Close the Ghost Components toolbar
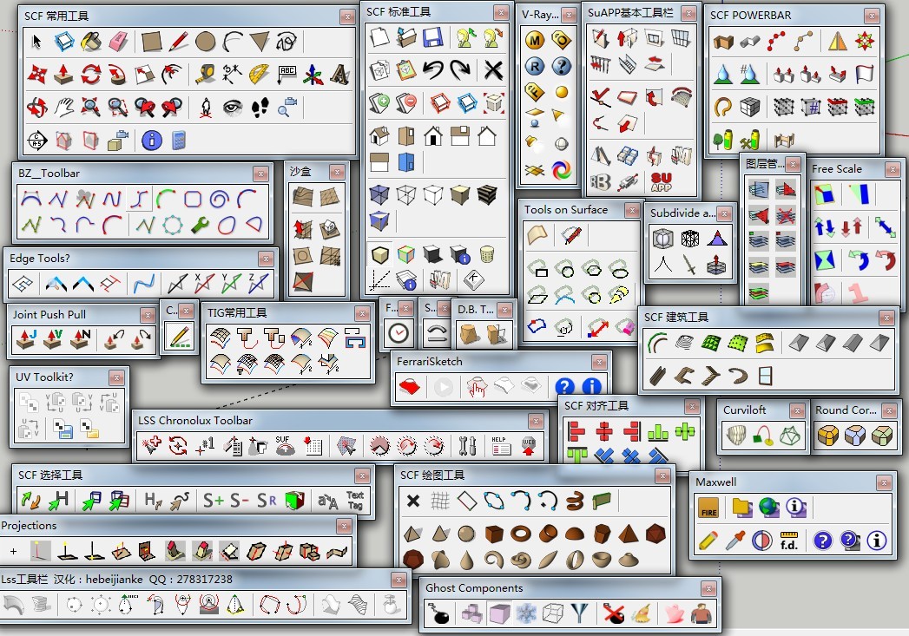Image resolution: width=909 pixels, height=636 pixels. [708, 589]
